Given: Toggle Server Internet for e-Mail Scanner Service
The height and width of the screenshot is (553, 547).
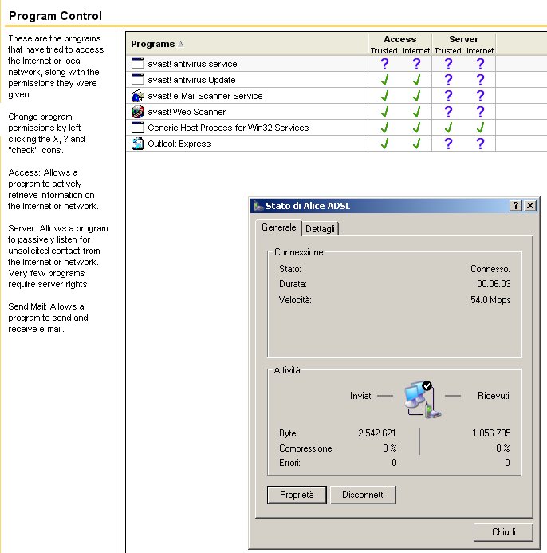Looking at the screenshot, I should (x=480, y=96).
